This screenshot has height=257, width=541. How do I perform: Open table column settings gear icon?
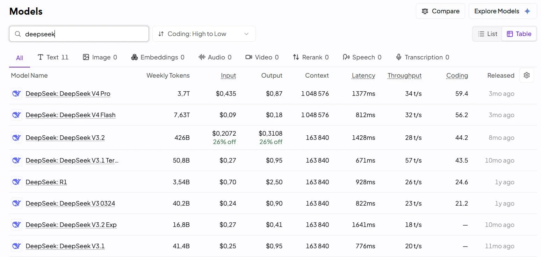pyautogui.click(x=527, y=75)
